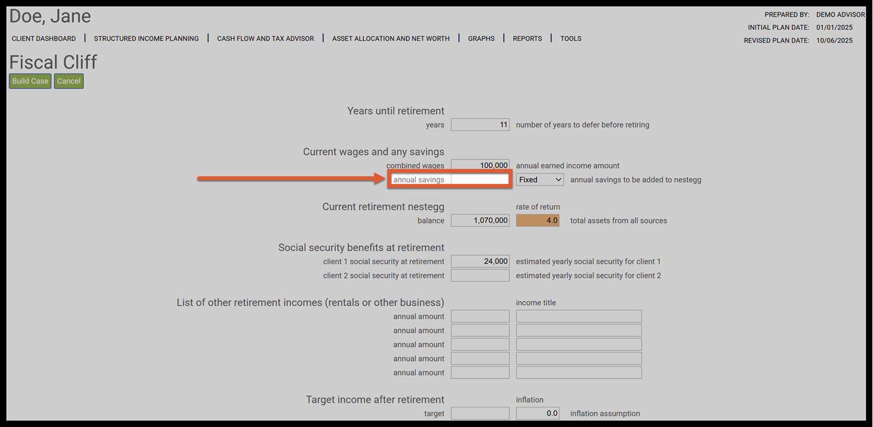Click the orange rate of return field

pos(538,220)
